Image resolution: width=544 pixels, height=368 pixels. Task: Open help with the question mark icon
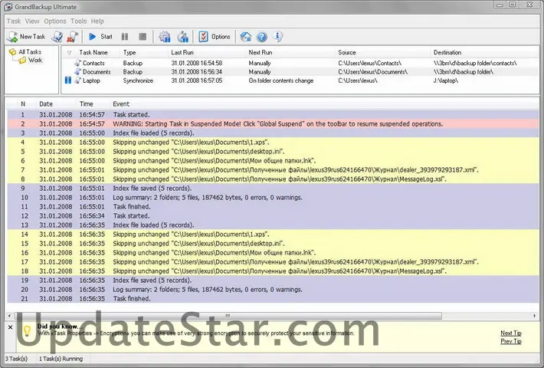(262, 37)
